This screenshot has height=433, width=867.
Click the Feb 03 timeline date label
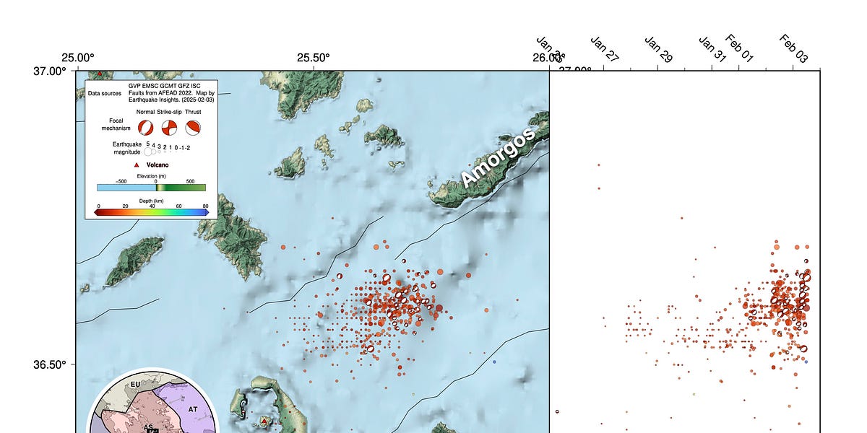793,48
